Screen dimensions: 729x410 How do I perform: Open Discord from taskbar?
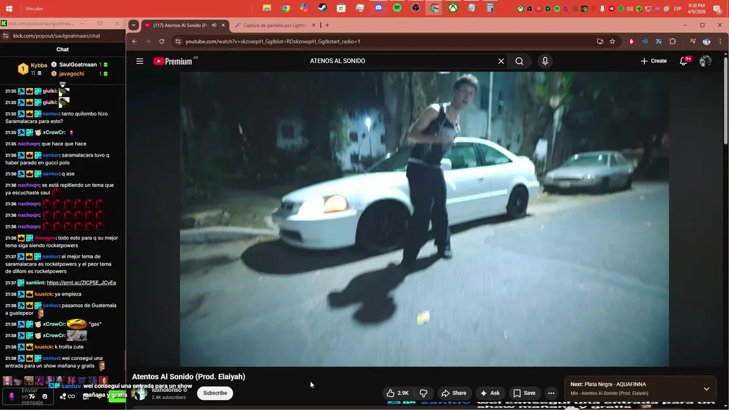pos(378,8)
